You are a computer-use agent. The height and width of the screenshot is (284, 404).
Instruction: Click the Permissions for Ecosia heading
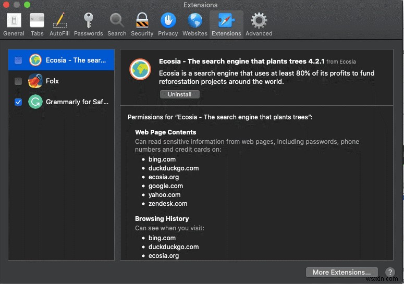click(220, 117)
